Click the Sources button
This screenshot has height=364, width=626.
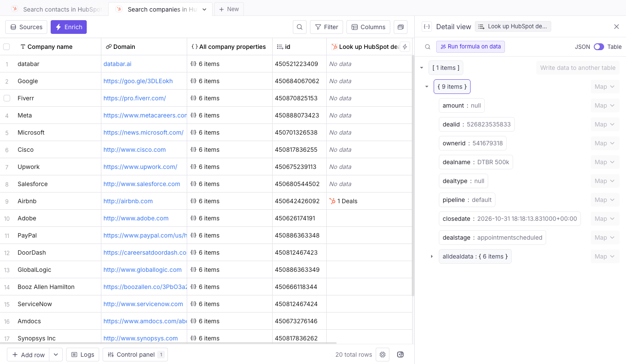click(x=26, y=27)
